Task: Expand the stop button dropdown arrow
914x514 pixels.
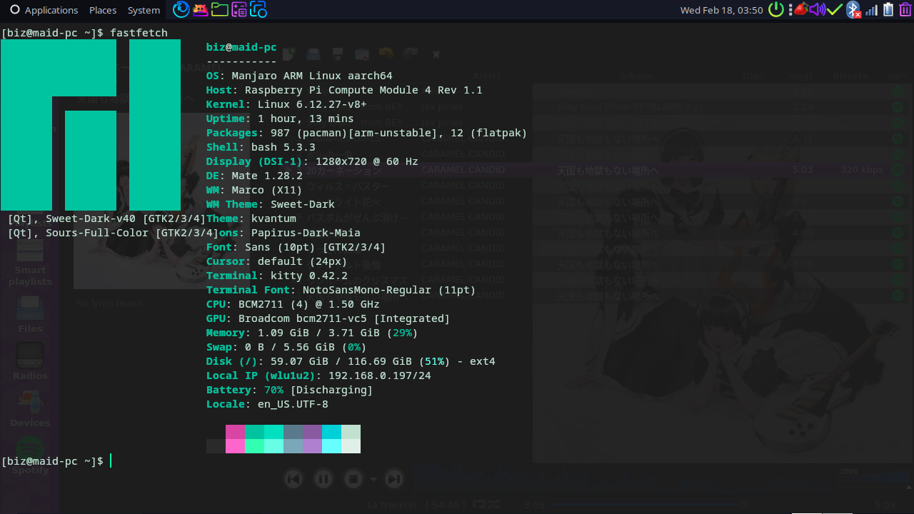Action: pyautogui.click(x=373, y=479)
